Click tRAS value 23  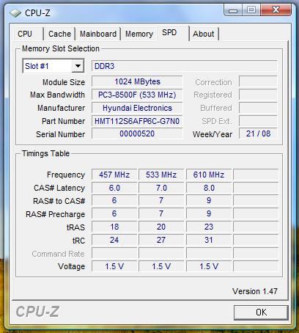(x=209, y=227)
